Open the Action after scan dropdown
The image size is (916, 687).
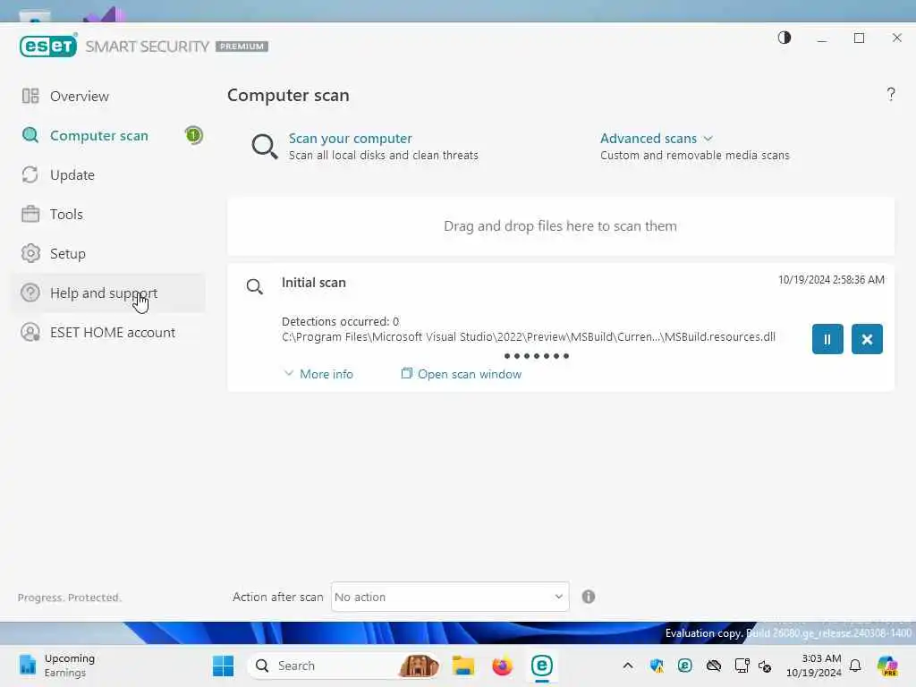(x=450, y=597)
